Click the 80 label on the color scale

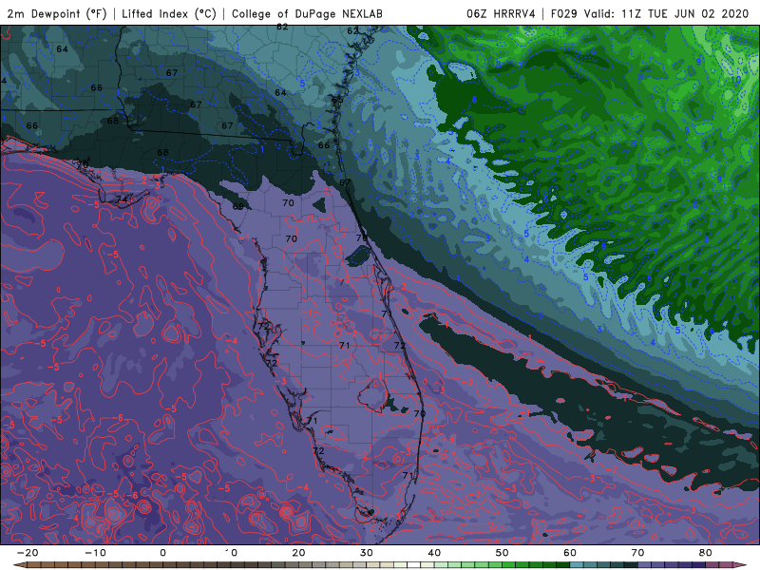click(x=706, y=553)
